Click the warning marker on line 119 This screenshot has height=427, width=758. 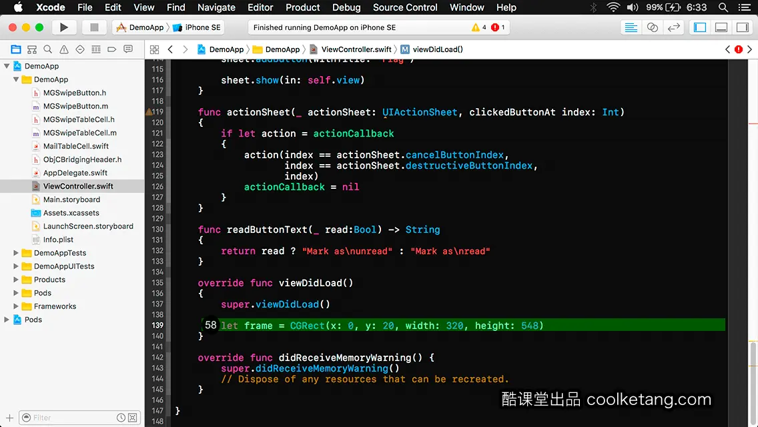(x=149, y=111)
